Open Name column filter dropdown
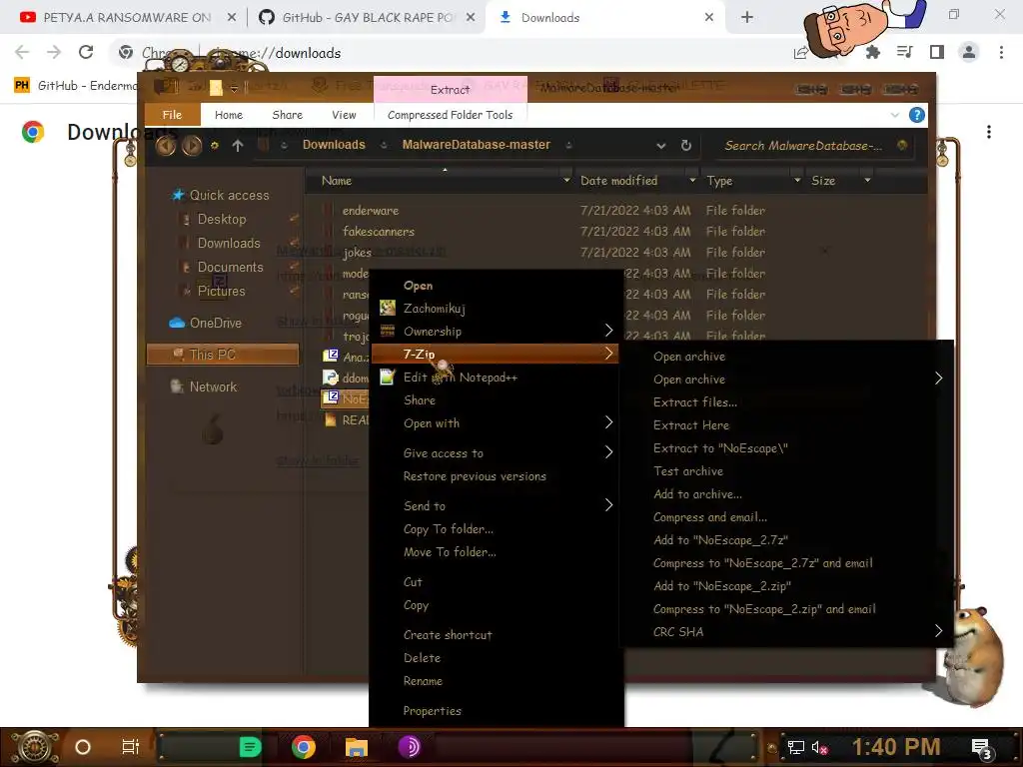1023x767 pixels. tap(566, 180)
